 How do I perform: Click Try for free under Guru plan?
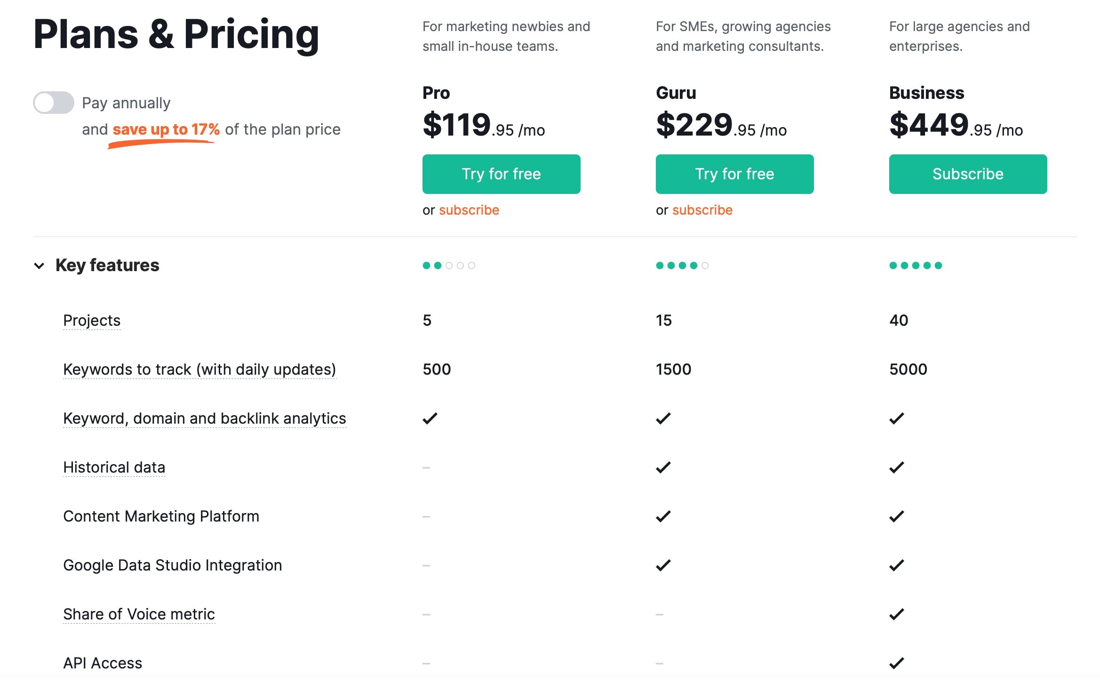734,174
